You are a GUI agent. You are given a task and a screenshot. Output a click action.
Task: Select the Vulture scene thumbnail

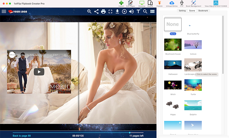pyautogui.click(x=193, y=45)
